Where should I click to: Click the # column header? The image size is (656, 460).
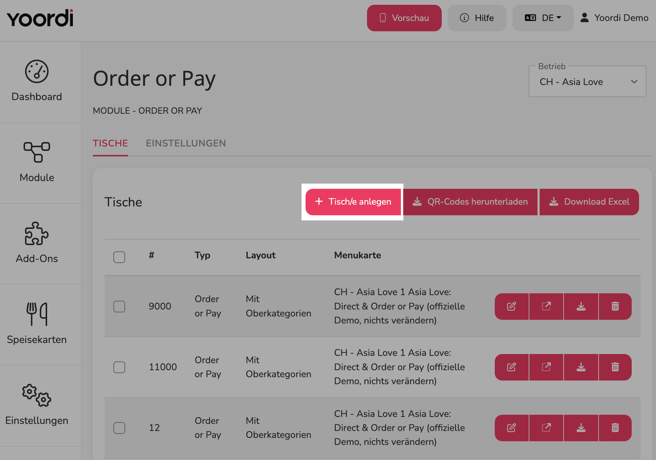(151, 255)
